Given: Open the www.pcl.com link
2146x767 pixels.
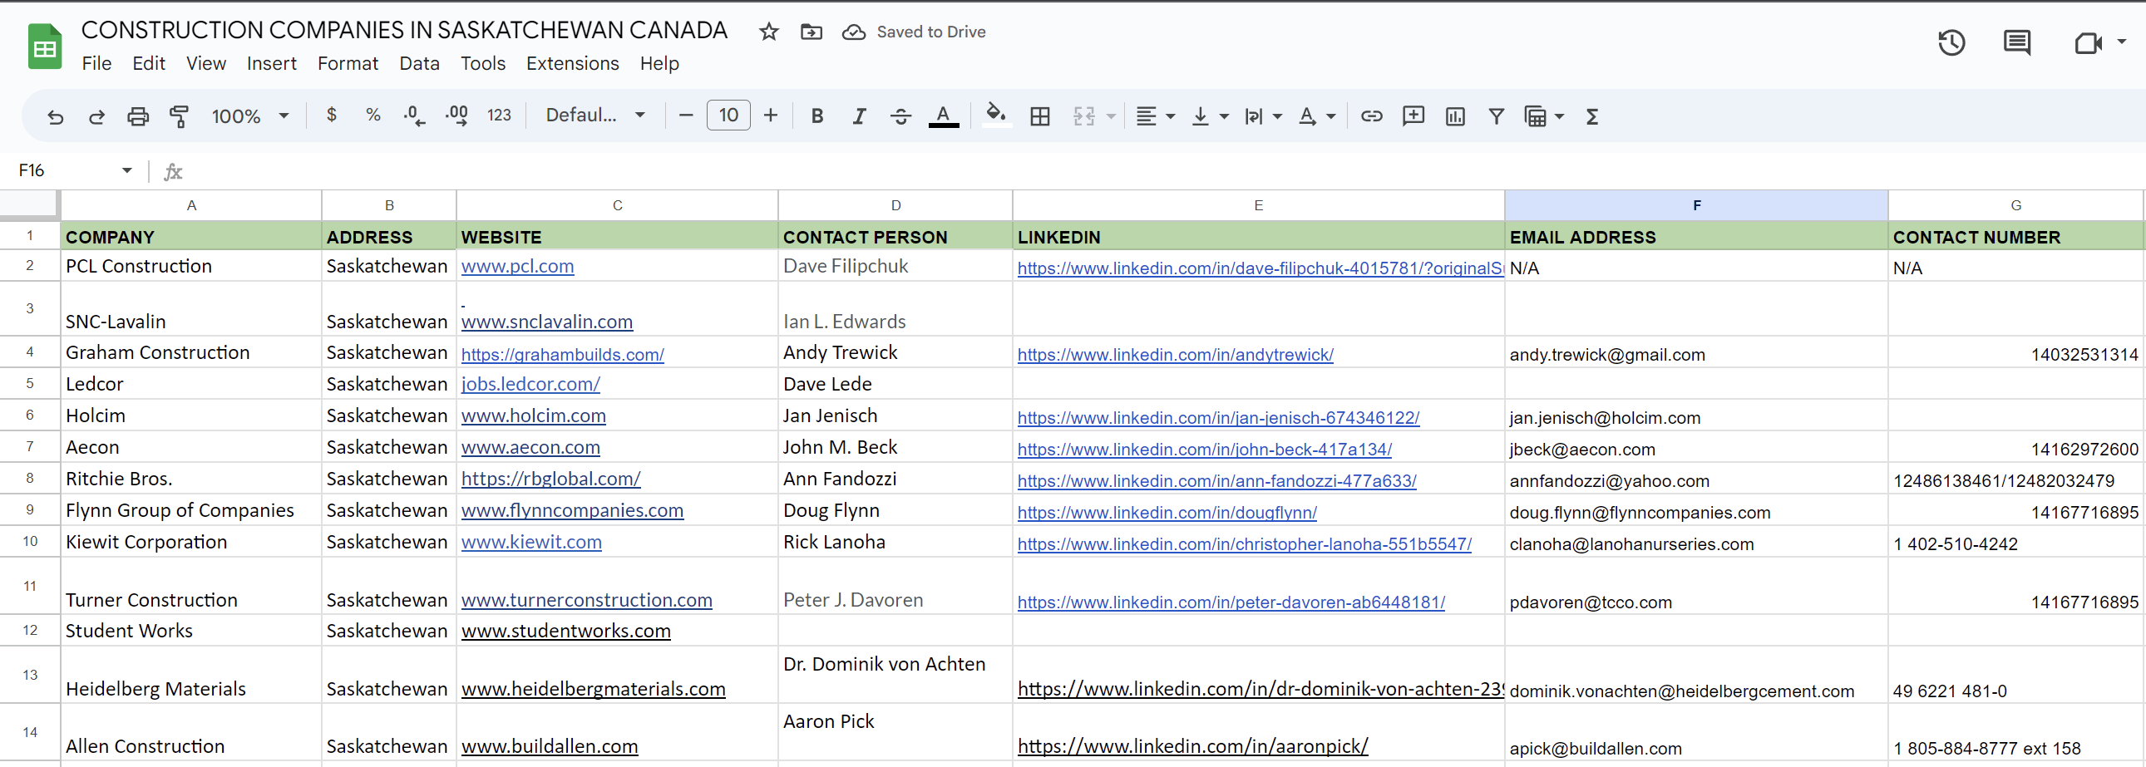Looking at the screenshot, I should coord(517,267).
